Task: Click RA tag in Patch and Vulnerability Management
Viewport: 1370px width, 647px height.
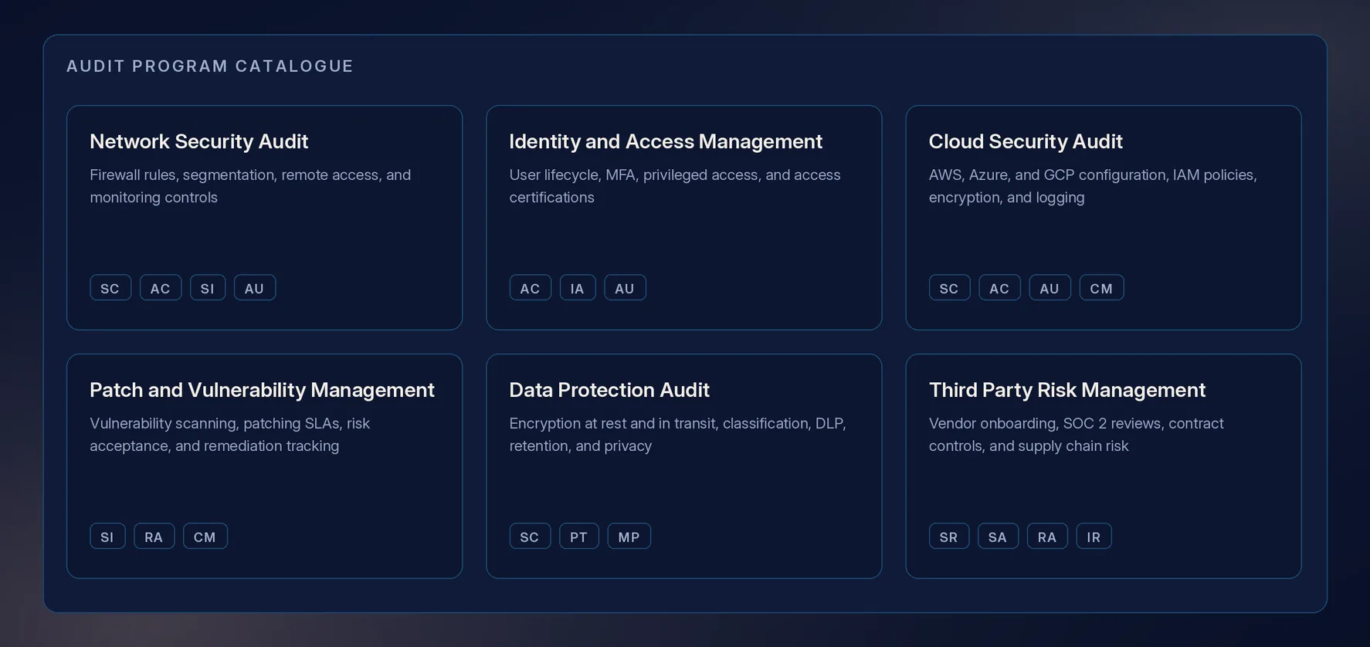Action: (x=154, y=537)
